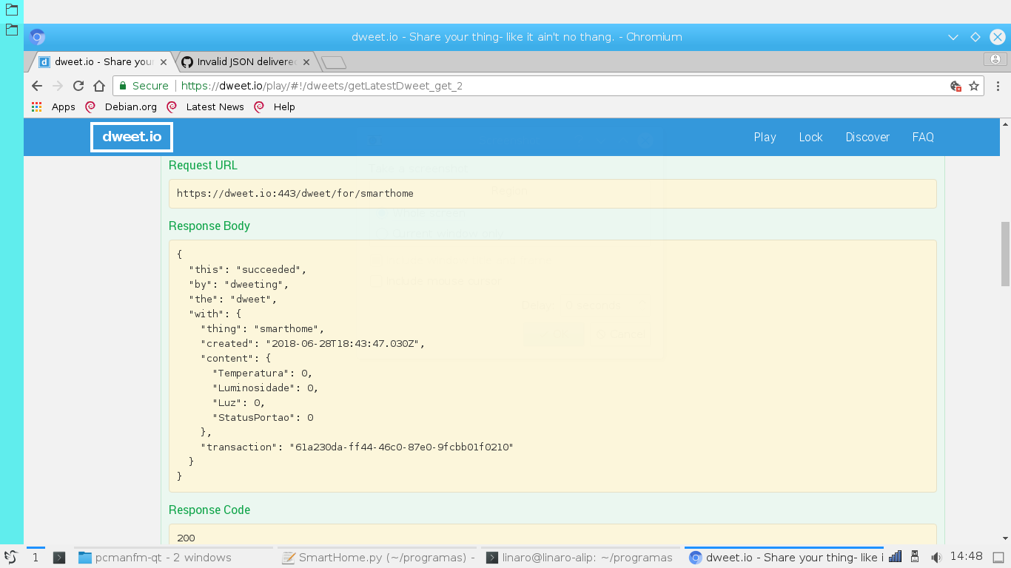1011x568 pixels.
Task: Click the Response Body heading
Action: [x=209, y=226]
